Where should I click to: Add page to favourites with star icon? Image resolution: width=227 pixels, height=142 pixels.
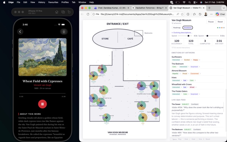click(182, 14)
